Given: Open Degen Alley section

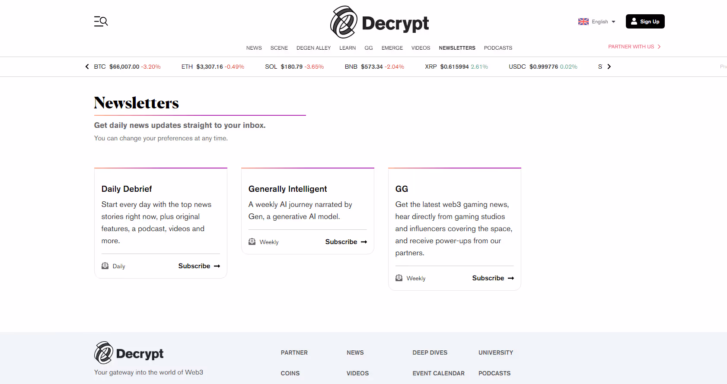Looking at the screenshot, I should pyautogui.click(x=314, y=48).
